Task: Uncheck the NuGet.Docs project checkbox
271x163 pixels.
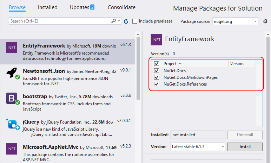Action: (x=157, y=71)
